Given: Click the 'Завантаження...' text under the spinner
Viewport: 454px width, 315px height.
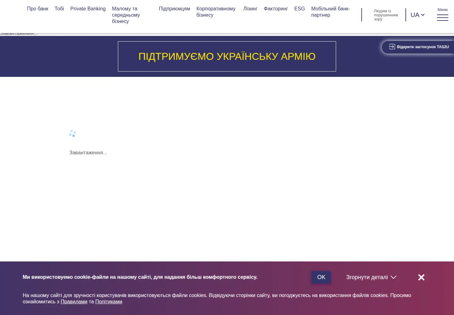Looking at the screenshot, I should point(88,153).
